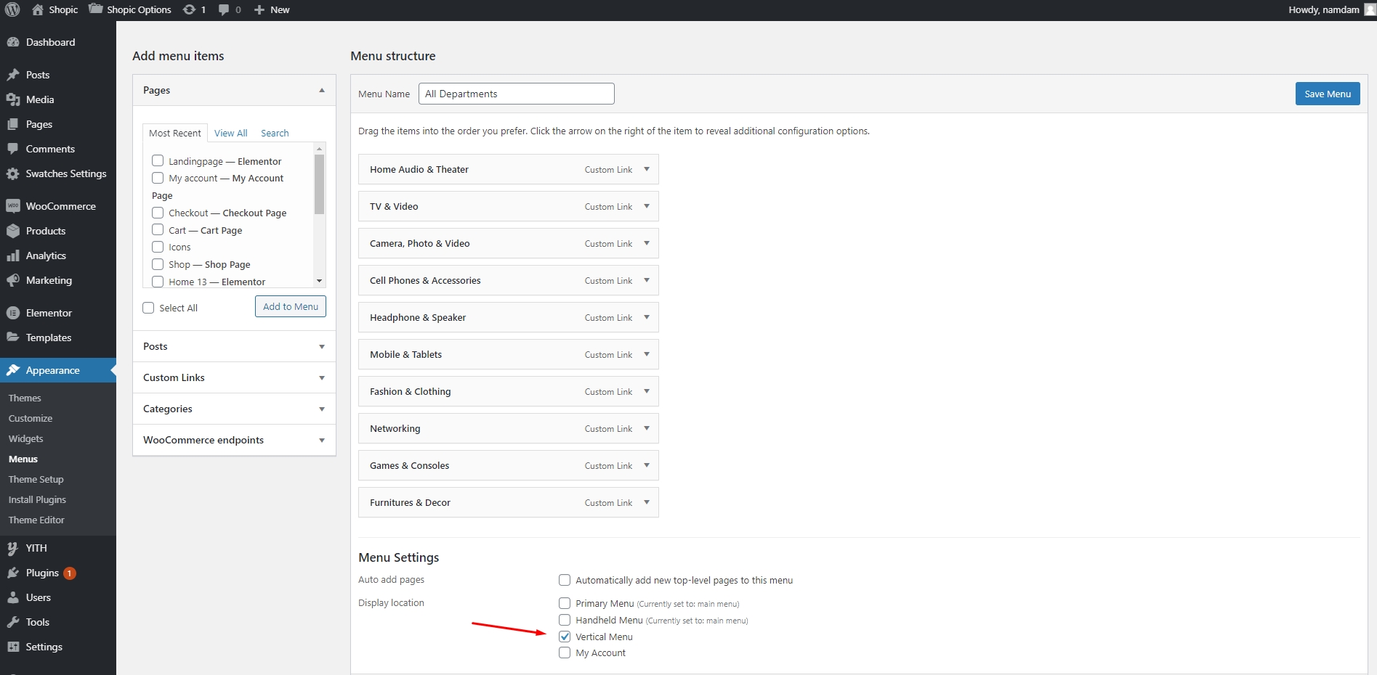Screen dimensions: 1377x675
Task: Open Plugins via the plug icon
Action: 13,573
